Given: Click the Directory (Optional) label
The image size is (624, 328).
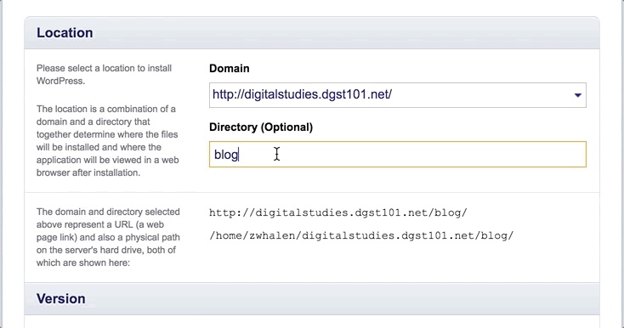Looking at the screenshot, I should [261, 127].
